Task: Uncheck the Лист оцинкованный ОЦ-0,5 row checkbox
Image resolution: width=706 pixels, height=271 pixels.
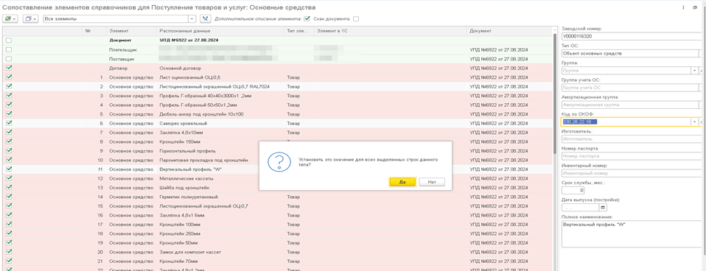Action: click(x=9, y=77)
